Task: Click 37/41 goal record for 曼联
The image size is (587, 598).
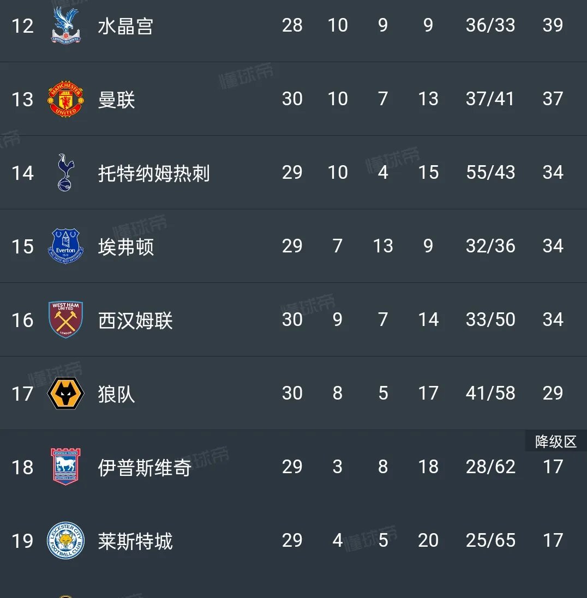Action: click(x=490, y=99)
